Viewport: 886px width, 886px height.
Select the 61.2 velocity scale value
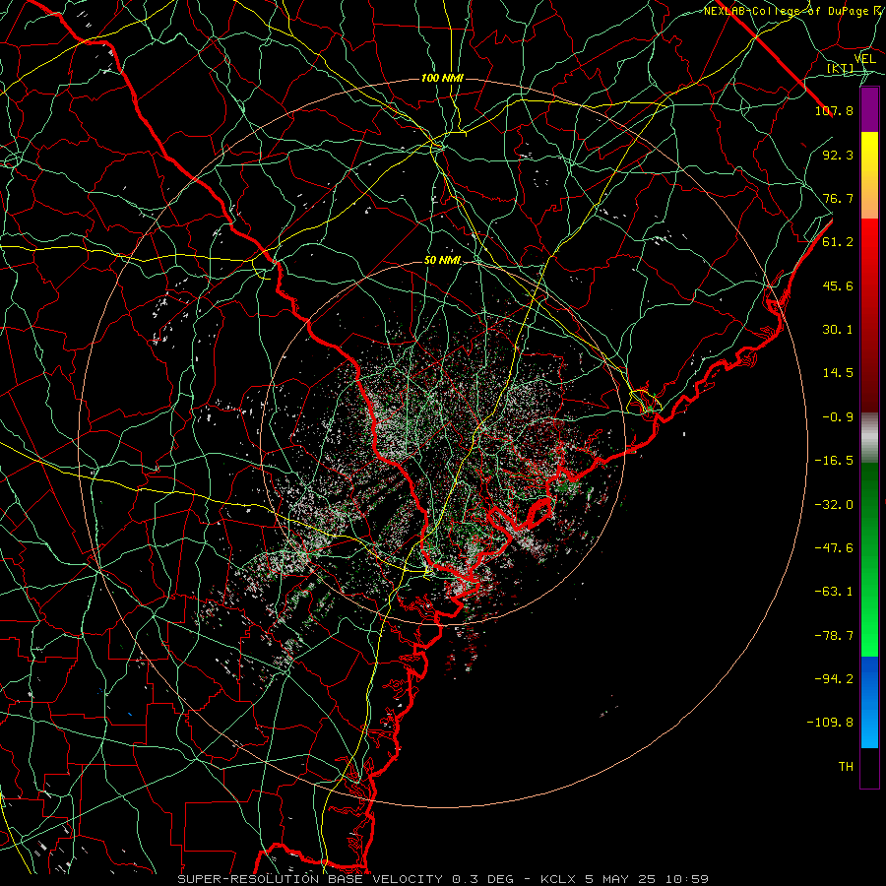(838, 242)
